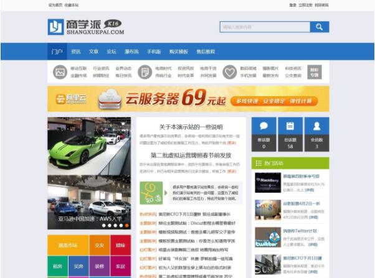This screenshot has width=375, height=278.
Task: Open the green Lamborghini slideshow image
Action: (x=89, y=146)
